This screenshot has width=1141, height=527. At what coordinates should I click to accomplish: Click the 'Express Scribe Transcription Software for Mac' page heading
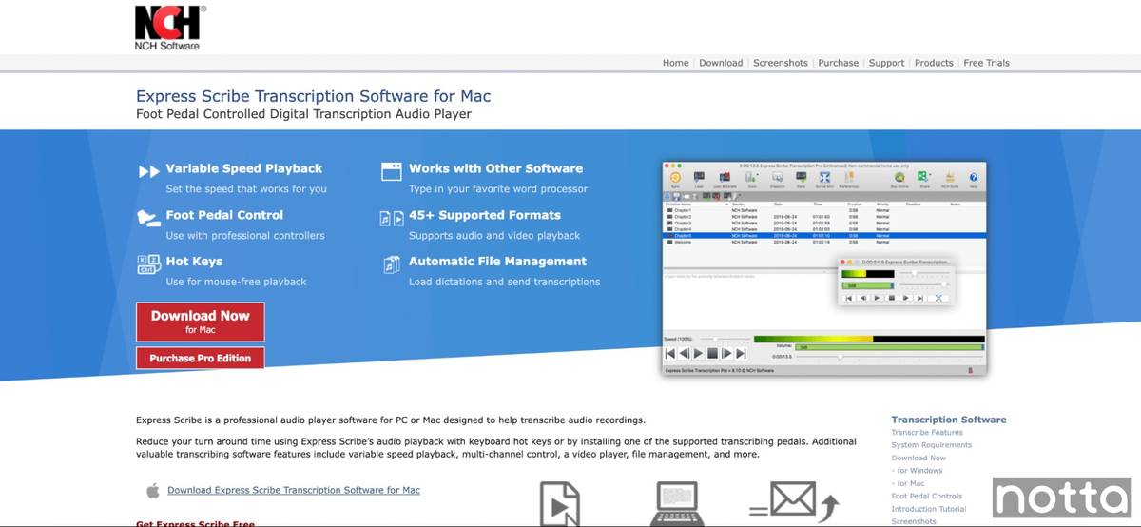[x=314, y=96]
